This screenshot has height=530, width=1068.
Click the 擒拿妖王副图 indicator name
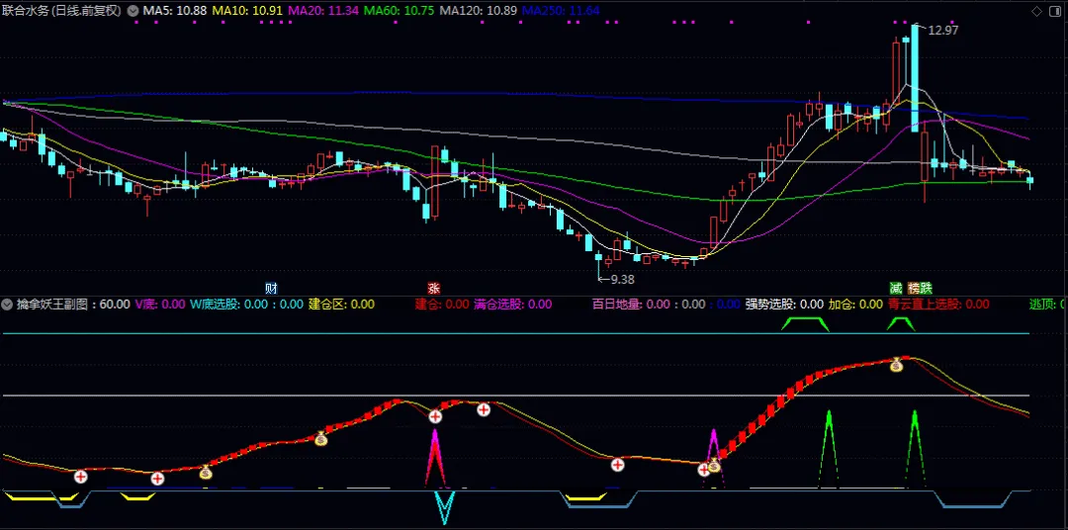53,304
